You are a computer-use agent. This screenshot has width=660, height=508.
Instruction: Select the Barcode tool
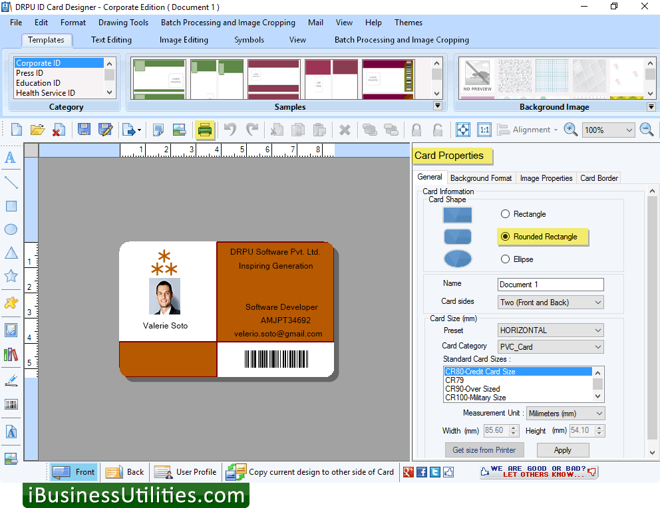pyautogui.click(x=11, y=404)
